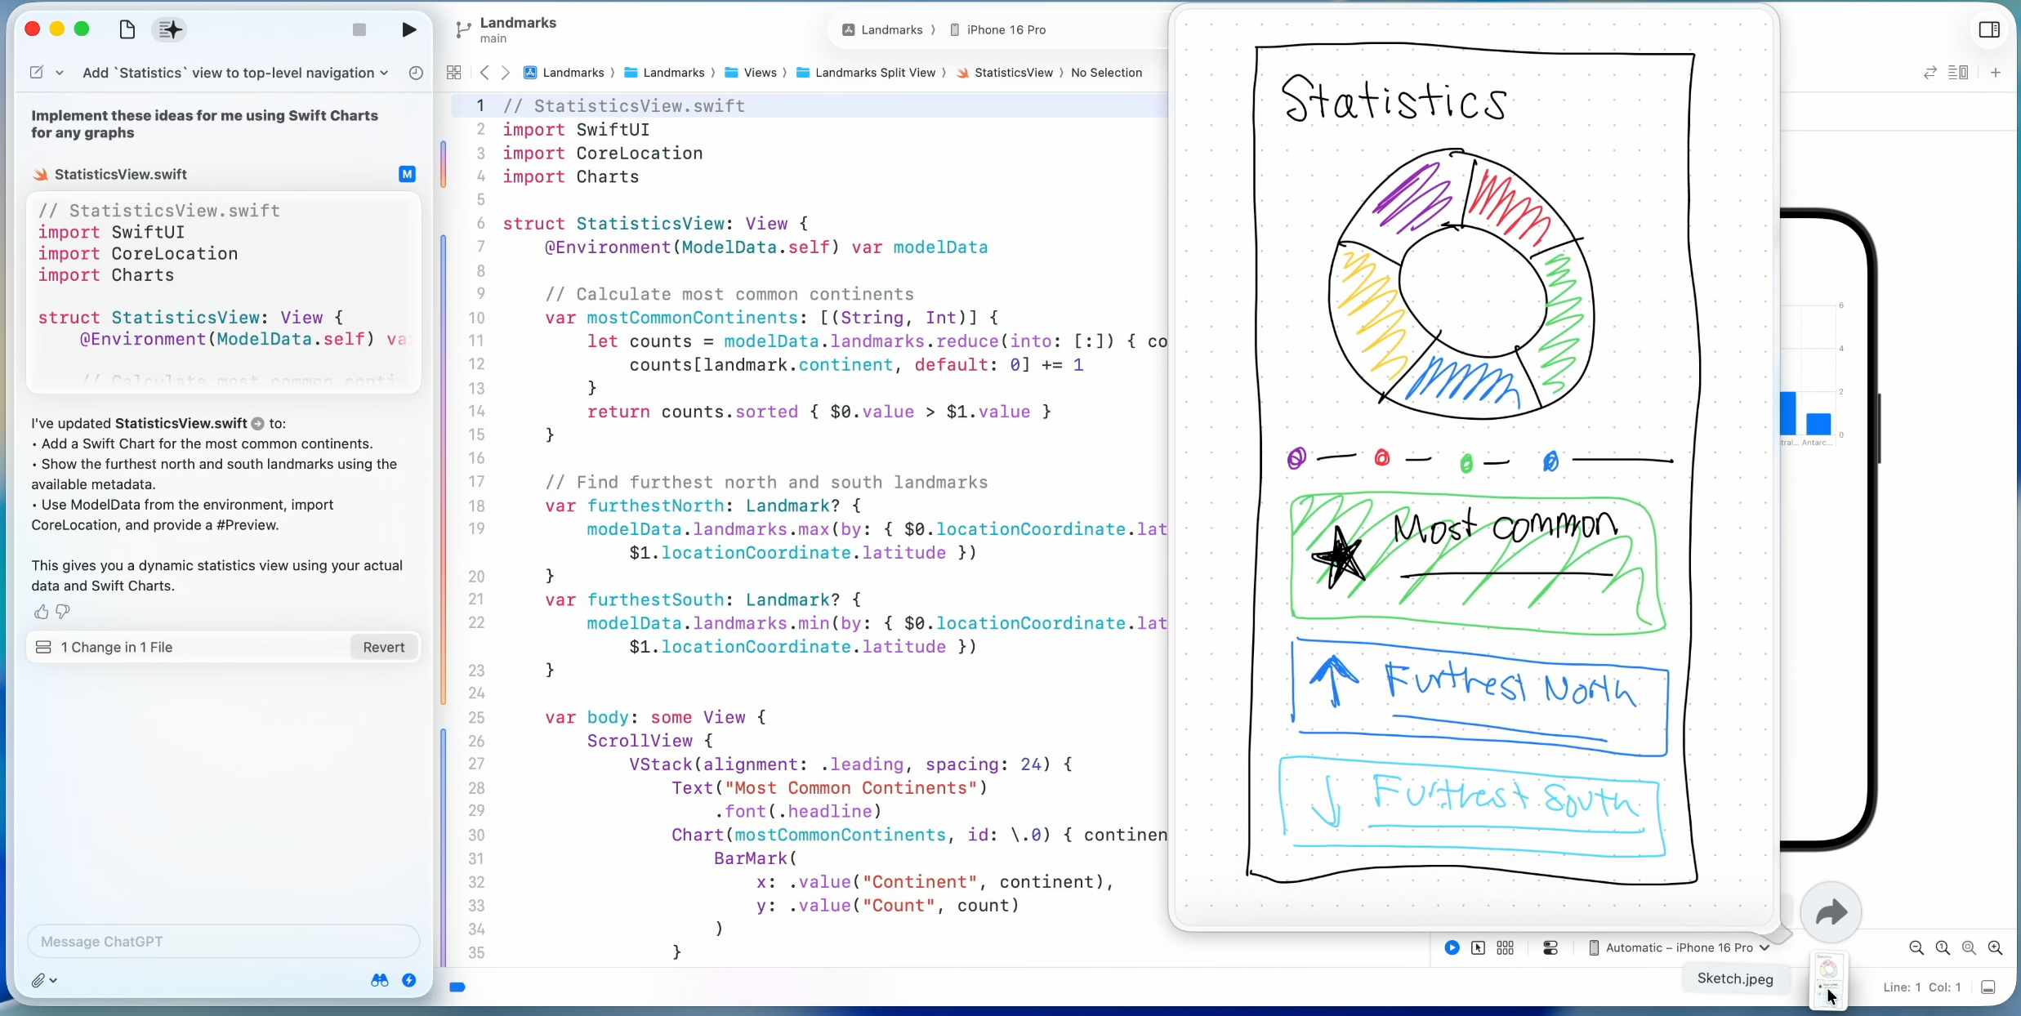Click the thumbs down feedback icon

(63, 612)
